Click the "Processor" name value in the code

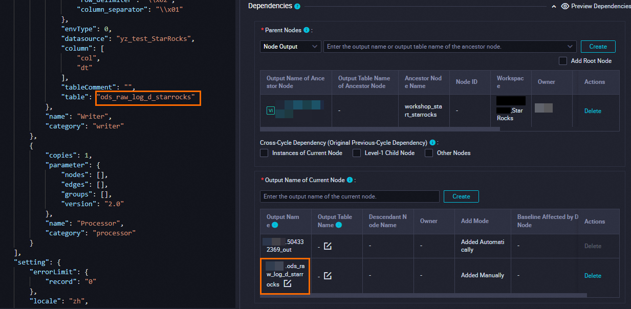(100, 223)
